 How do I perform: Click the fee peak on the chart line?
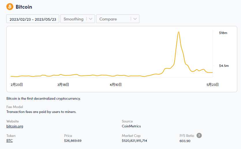[x=179, y=32]
